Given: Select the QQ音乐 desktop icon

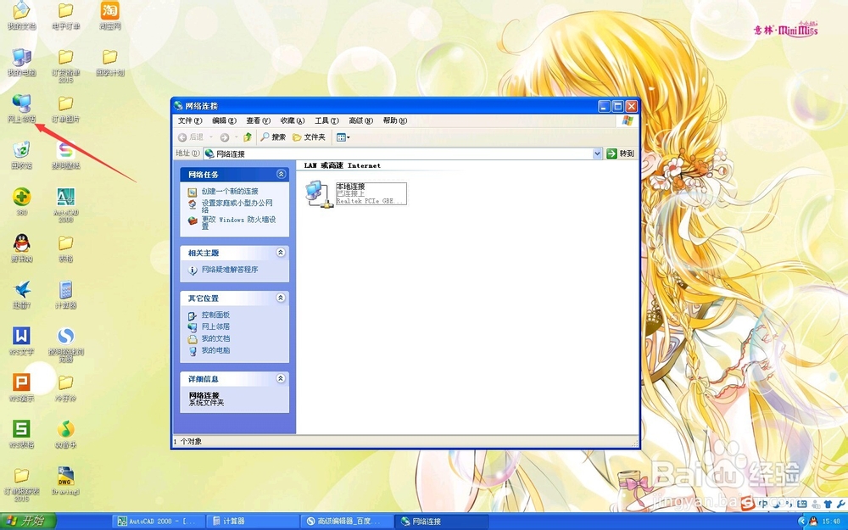Looking at the screenshot, I should coord(66,434).
